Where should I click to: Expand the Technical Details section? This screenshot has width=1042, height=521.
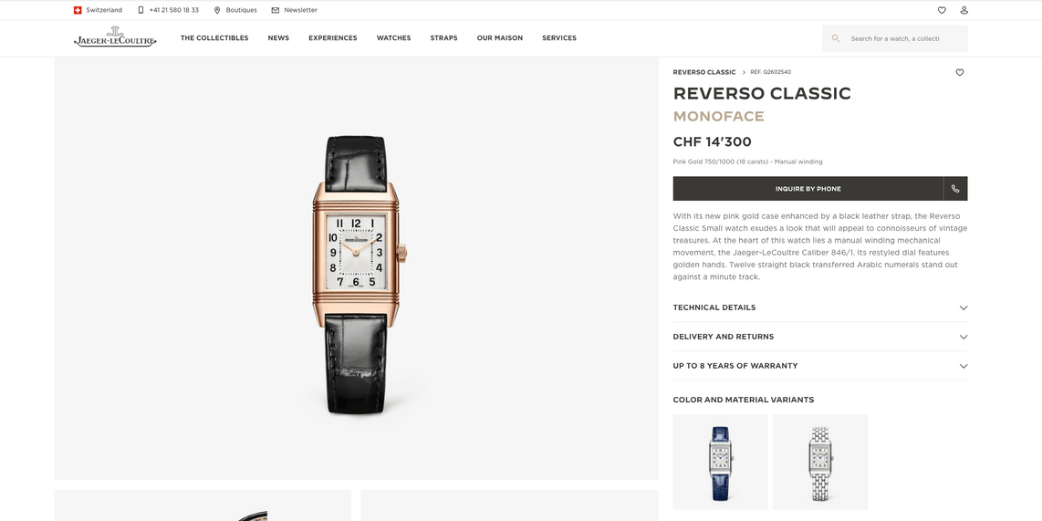coord(820,307)
